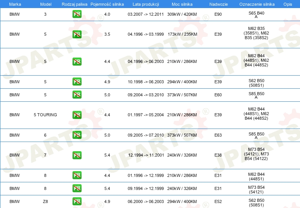Click production dates 04.1996 -> 03.1999
This screenshot has width=300, height=208.
click(146, 34)
